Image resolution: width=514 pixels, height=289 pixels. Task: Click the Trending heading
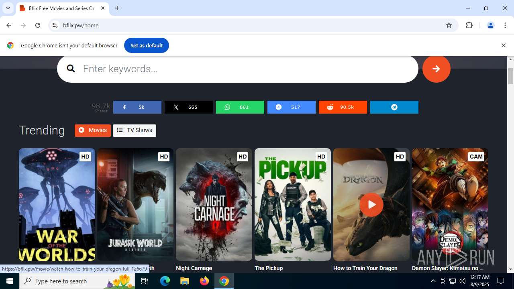coord(42,130)
